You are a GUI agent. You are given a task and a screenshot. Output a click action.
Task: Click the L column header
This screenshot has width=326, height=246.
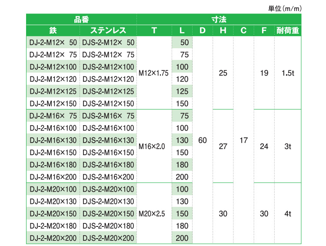tap(182, 30)
